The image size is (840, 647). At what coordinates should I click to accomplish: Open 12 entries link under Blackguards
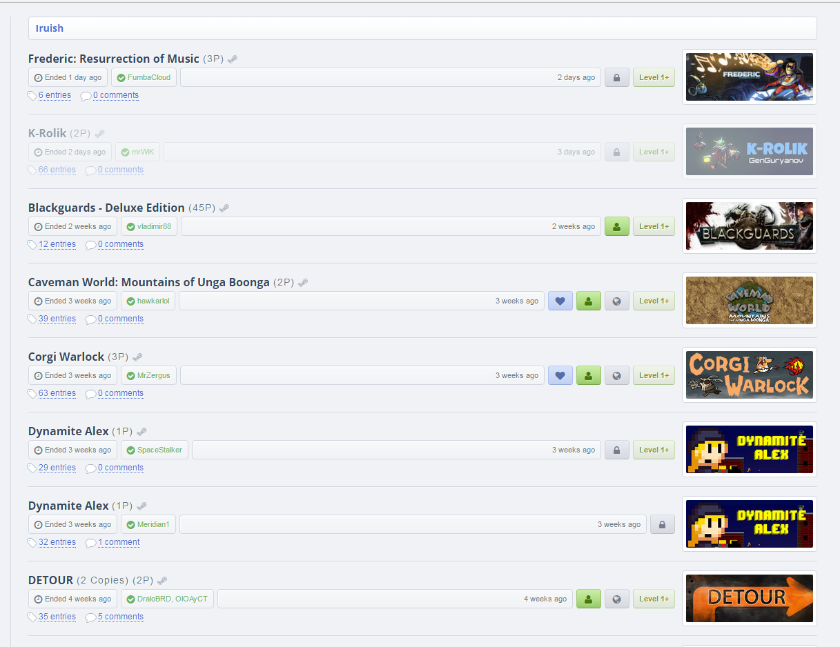click(x=57, y=244)
